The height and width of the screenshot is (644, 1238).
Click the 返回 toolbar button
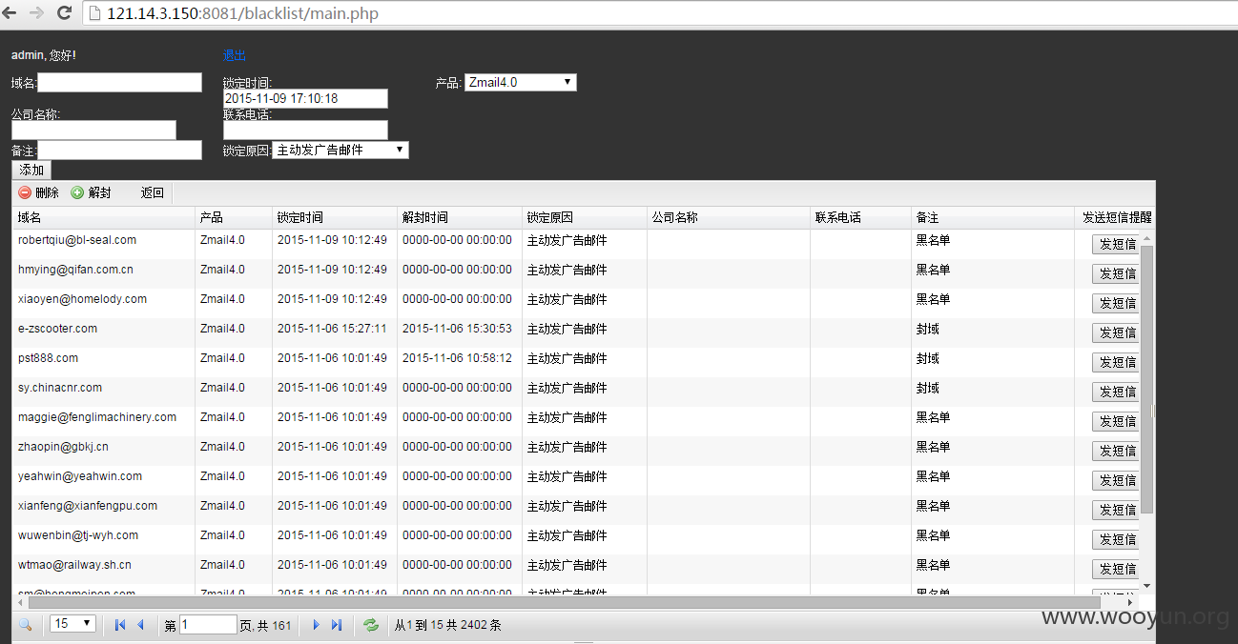pos(153,192)
